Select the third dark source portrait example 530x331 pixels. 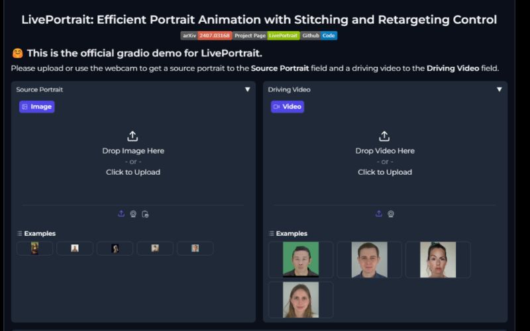click(115, 248)
